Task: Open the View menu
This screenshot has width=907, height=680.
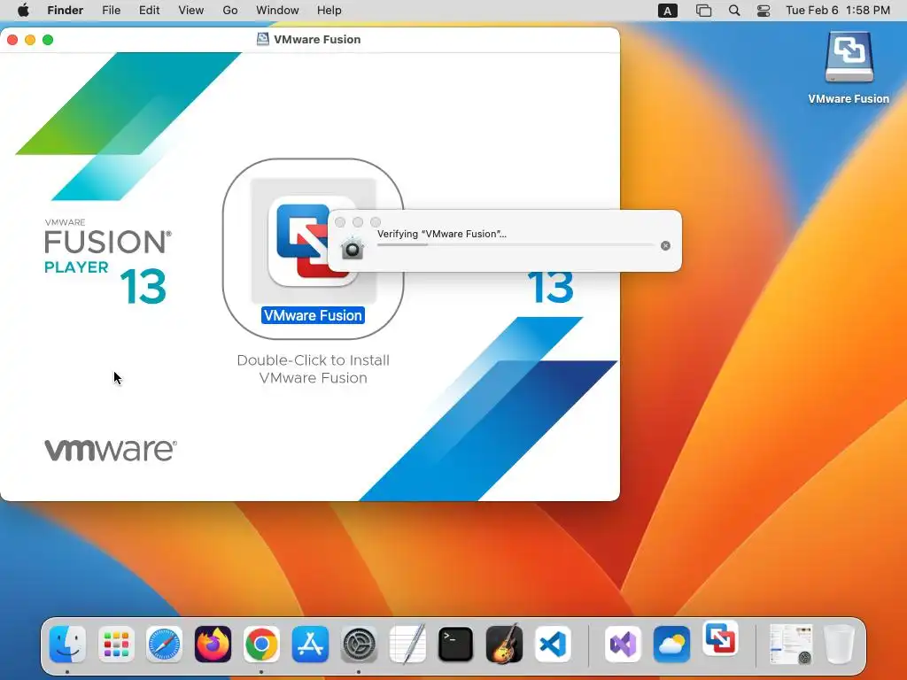Action: [191, 11]
